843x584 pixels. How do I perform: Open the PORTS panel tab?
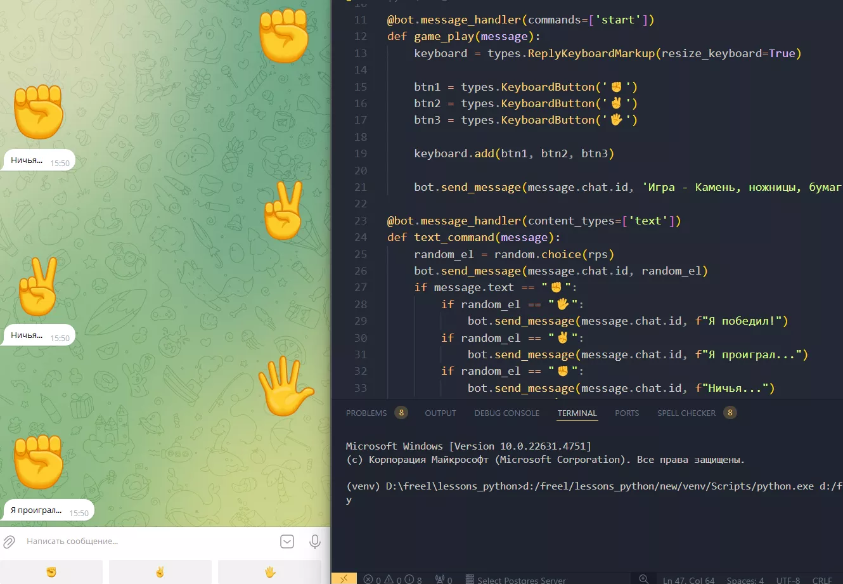point(627,413)
